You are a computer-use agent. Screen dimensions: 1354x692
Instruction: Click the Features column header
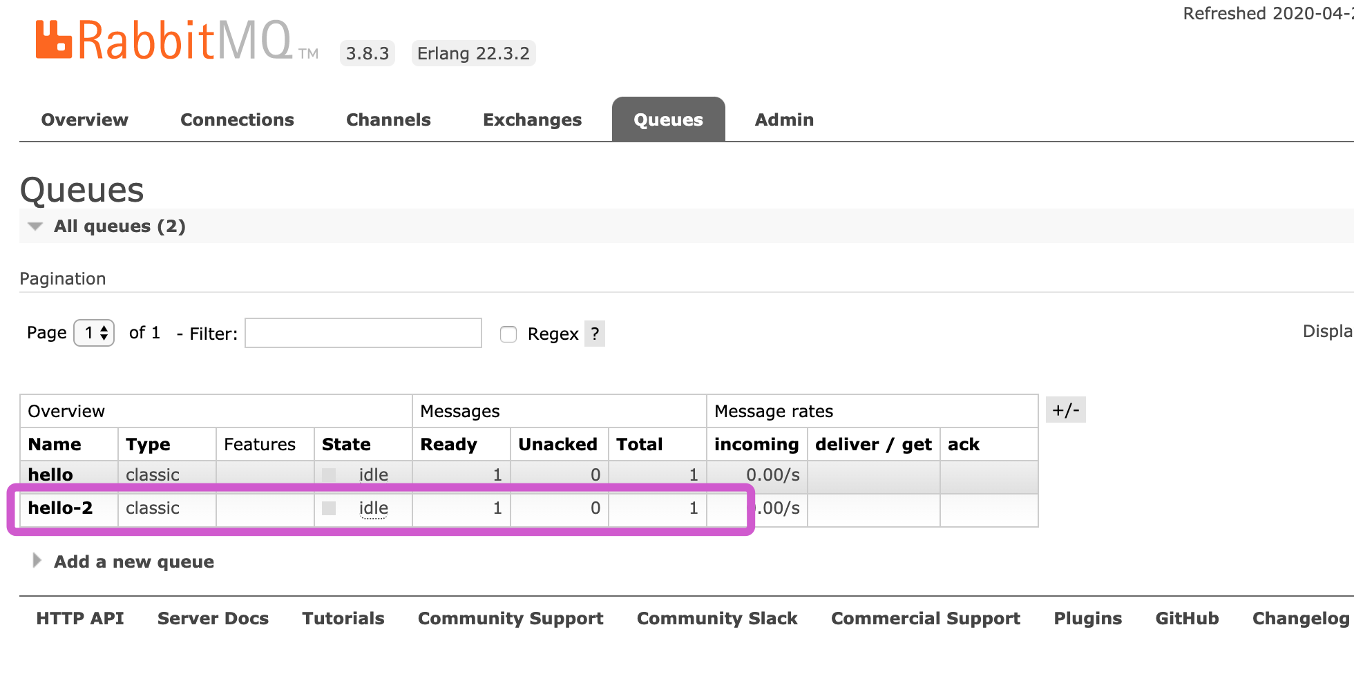[260, 444]
